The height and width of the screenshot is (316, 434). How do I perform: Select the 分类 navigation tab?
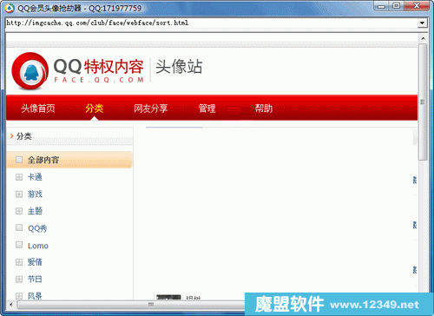(95, 109)
